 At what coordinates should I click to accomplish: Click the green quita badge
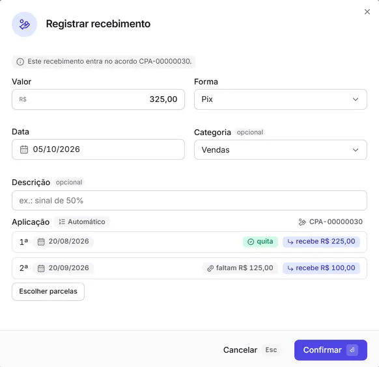pyautogui.click(x=260, y=242)
